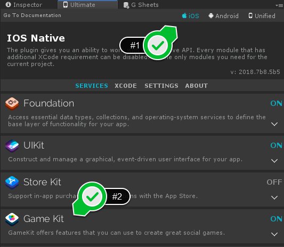Screen dimensions: 284x247
Task: Select the Android platform button
Action: point(223,16)
